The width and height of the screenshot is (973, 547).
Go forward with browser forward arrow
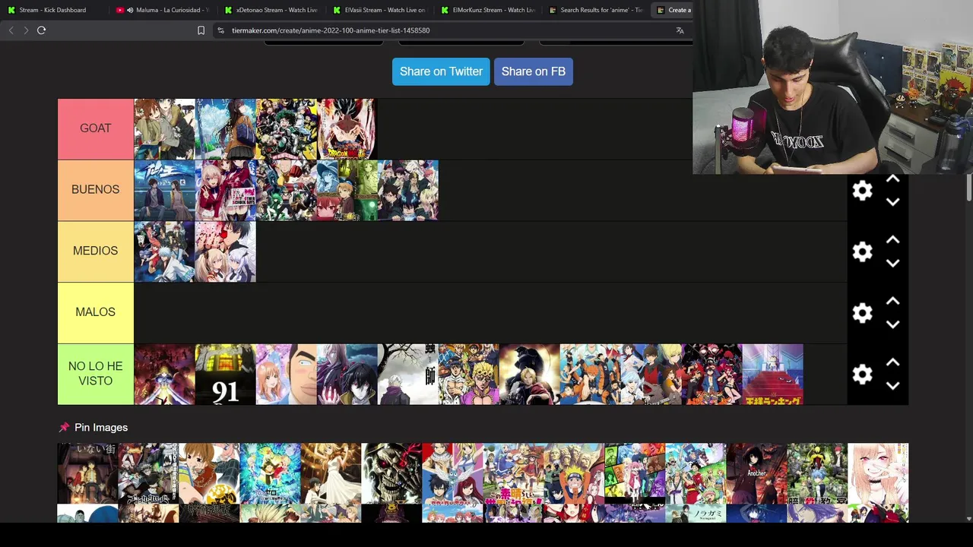(26, 30)
